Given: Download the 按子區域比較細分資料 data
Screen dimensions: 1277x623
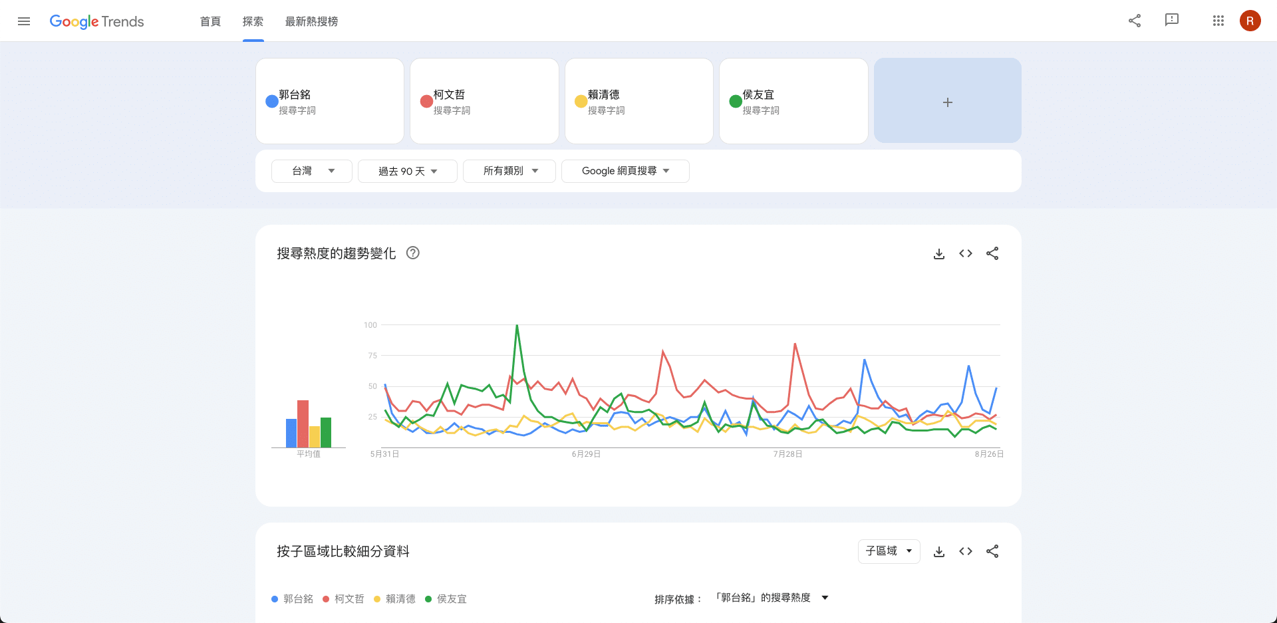Looking at the screenshot, I should tap(939, 551).
